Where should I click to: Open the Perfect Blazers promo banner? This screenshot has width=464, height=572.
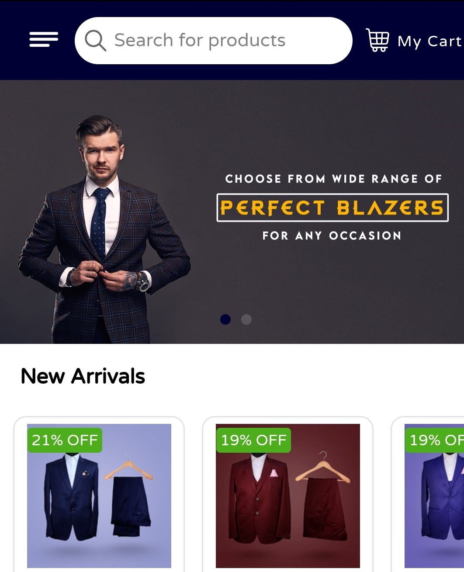tap(232, 212)
